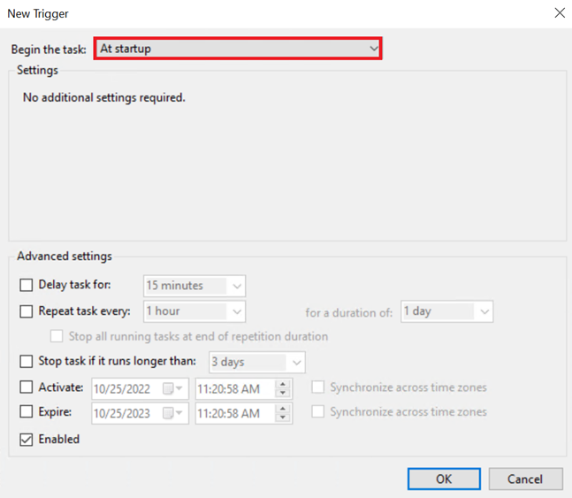Enable the 'Delay task for' checkbox
The width and height of the screenshot is (572, 498).
point(27,286)
